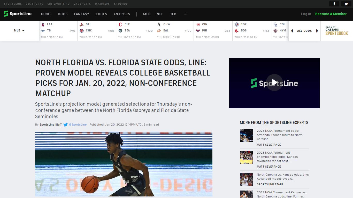353x198 pixels.
Task: Click the Red Sox BOS logo
Action: point(237,31)
